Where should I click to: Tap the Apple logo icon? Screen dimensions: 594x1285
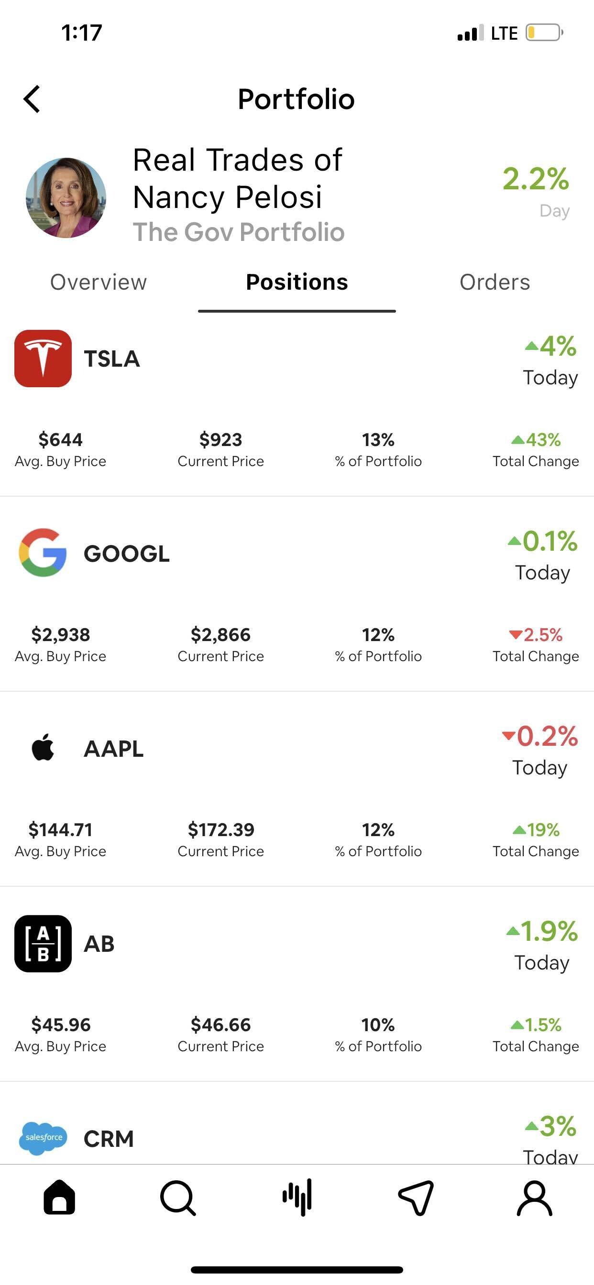coord(43,748)
